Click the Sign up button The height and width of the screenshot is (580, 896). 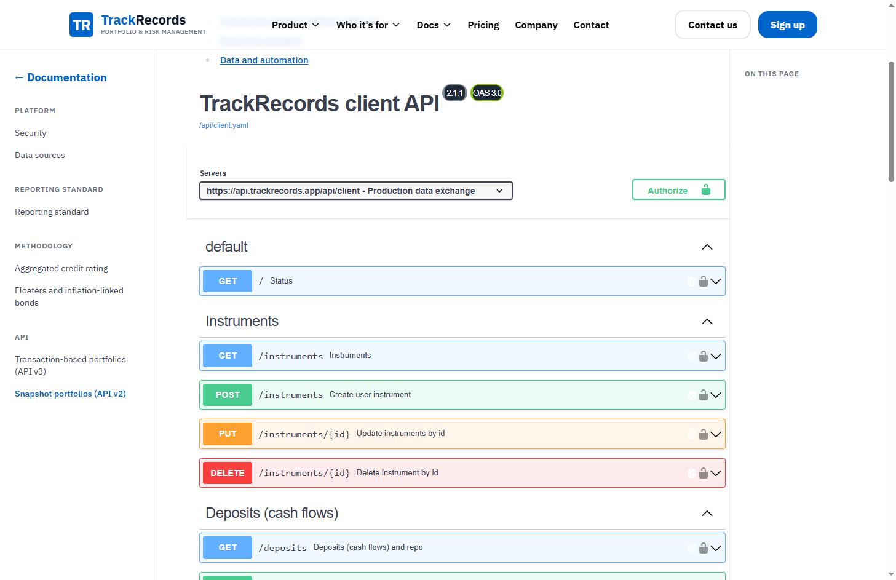pyautogui.click(x=788, y=25)
